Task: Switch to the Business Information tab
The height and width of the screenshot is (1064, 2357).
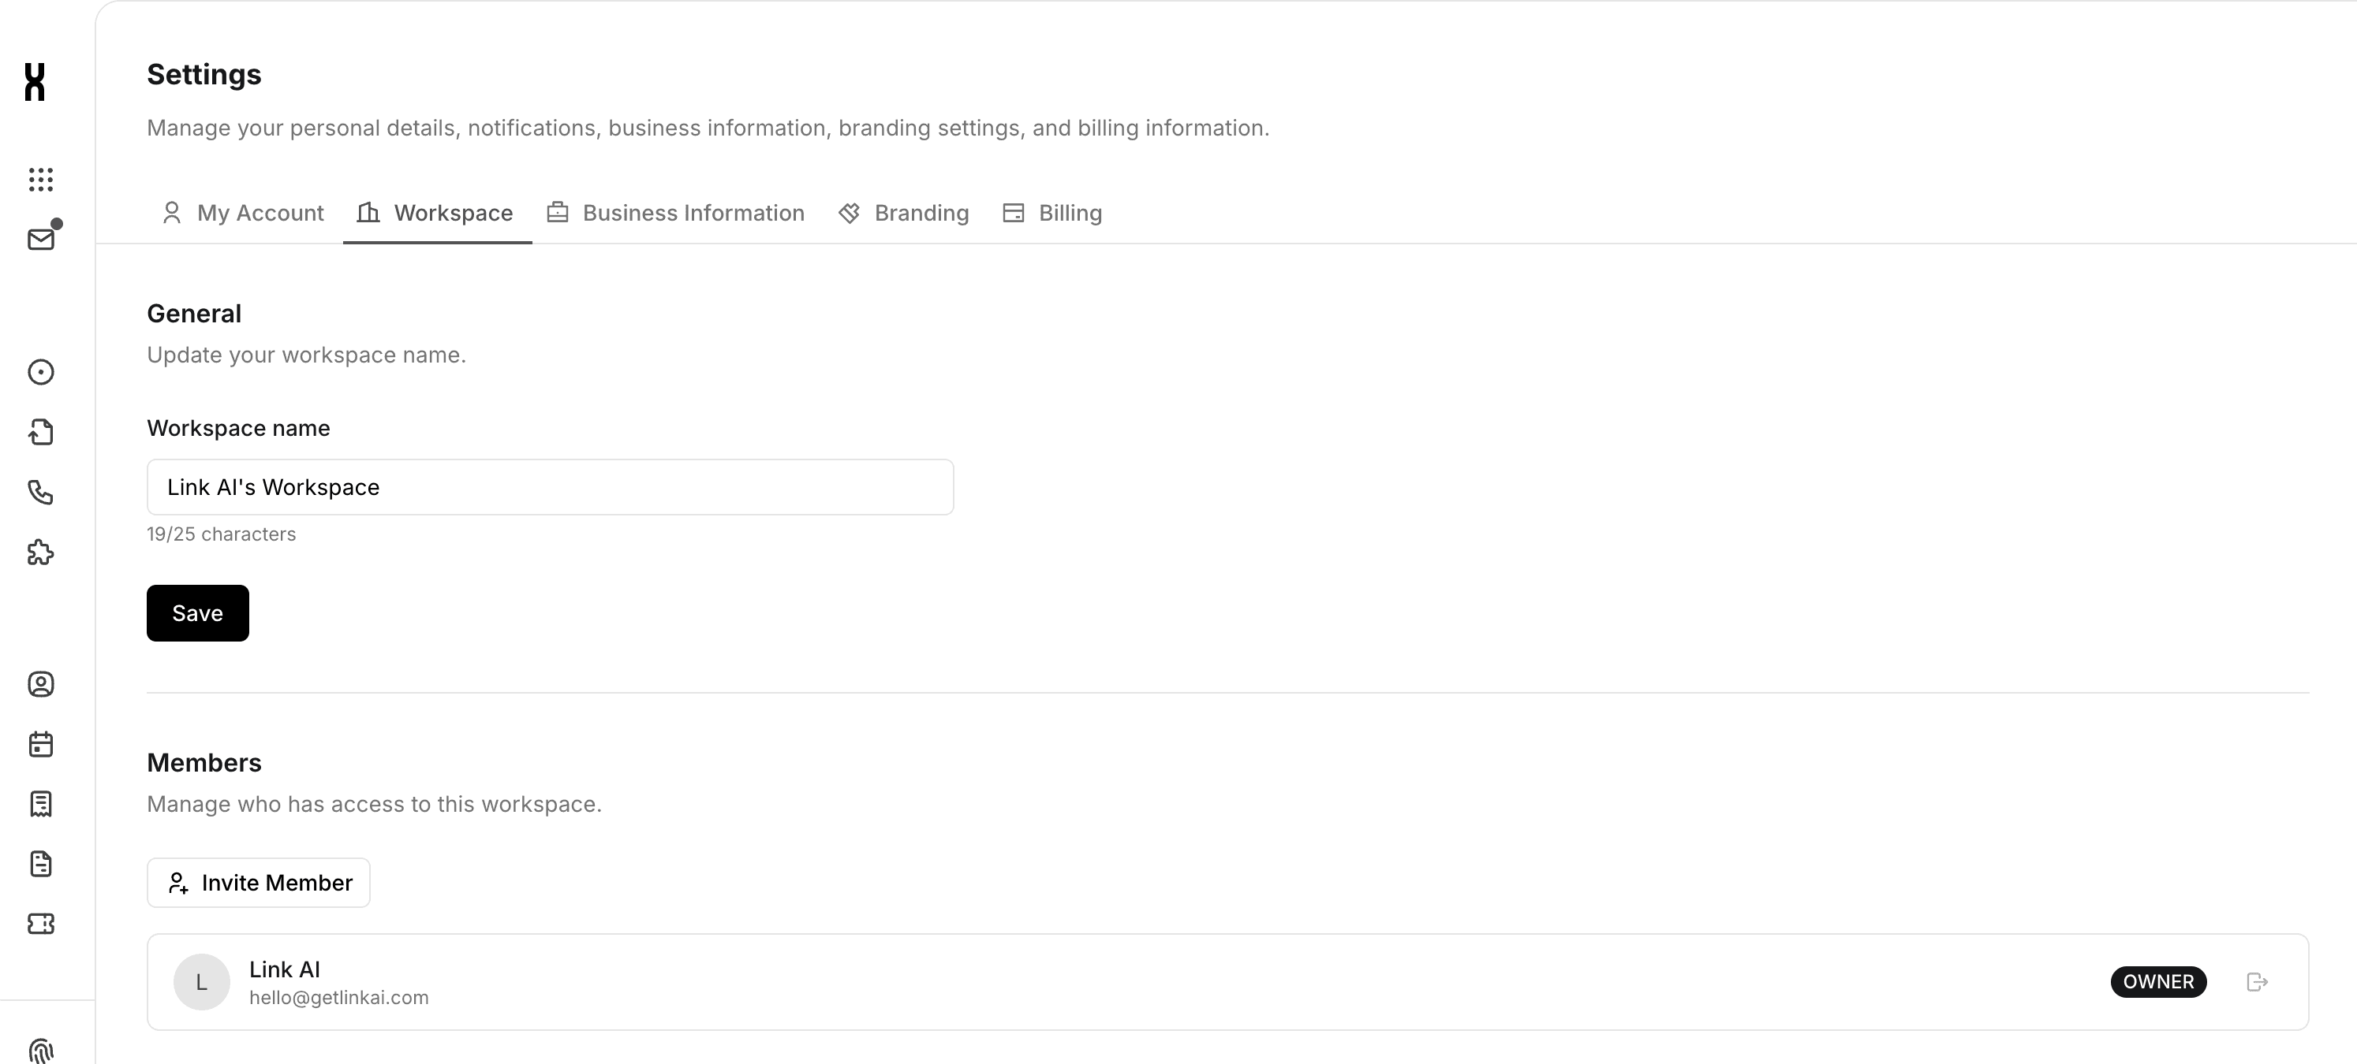Action: pos(676,213)
